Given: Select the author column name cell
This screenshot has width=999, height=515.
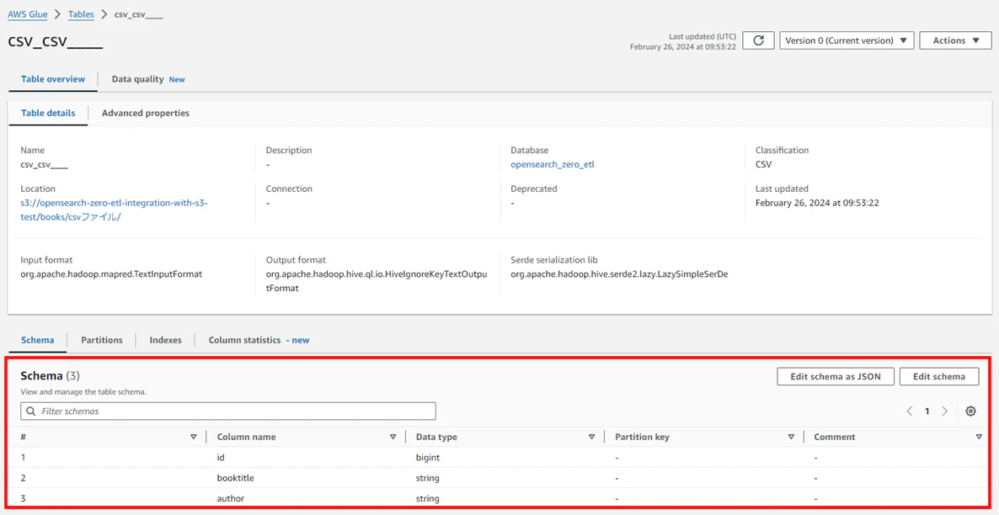Looking at the screenshot, I should tap(231, 498).
